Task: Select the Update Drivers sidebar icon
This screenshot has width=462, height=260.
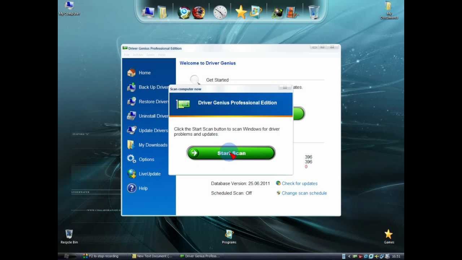Action: (x=131, y=130)
